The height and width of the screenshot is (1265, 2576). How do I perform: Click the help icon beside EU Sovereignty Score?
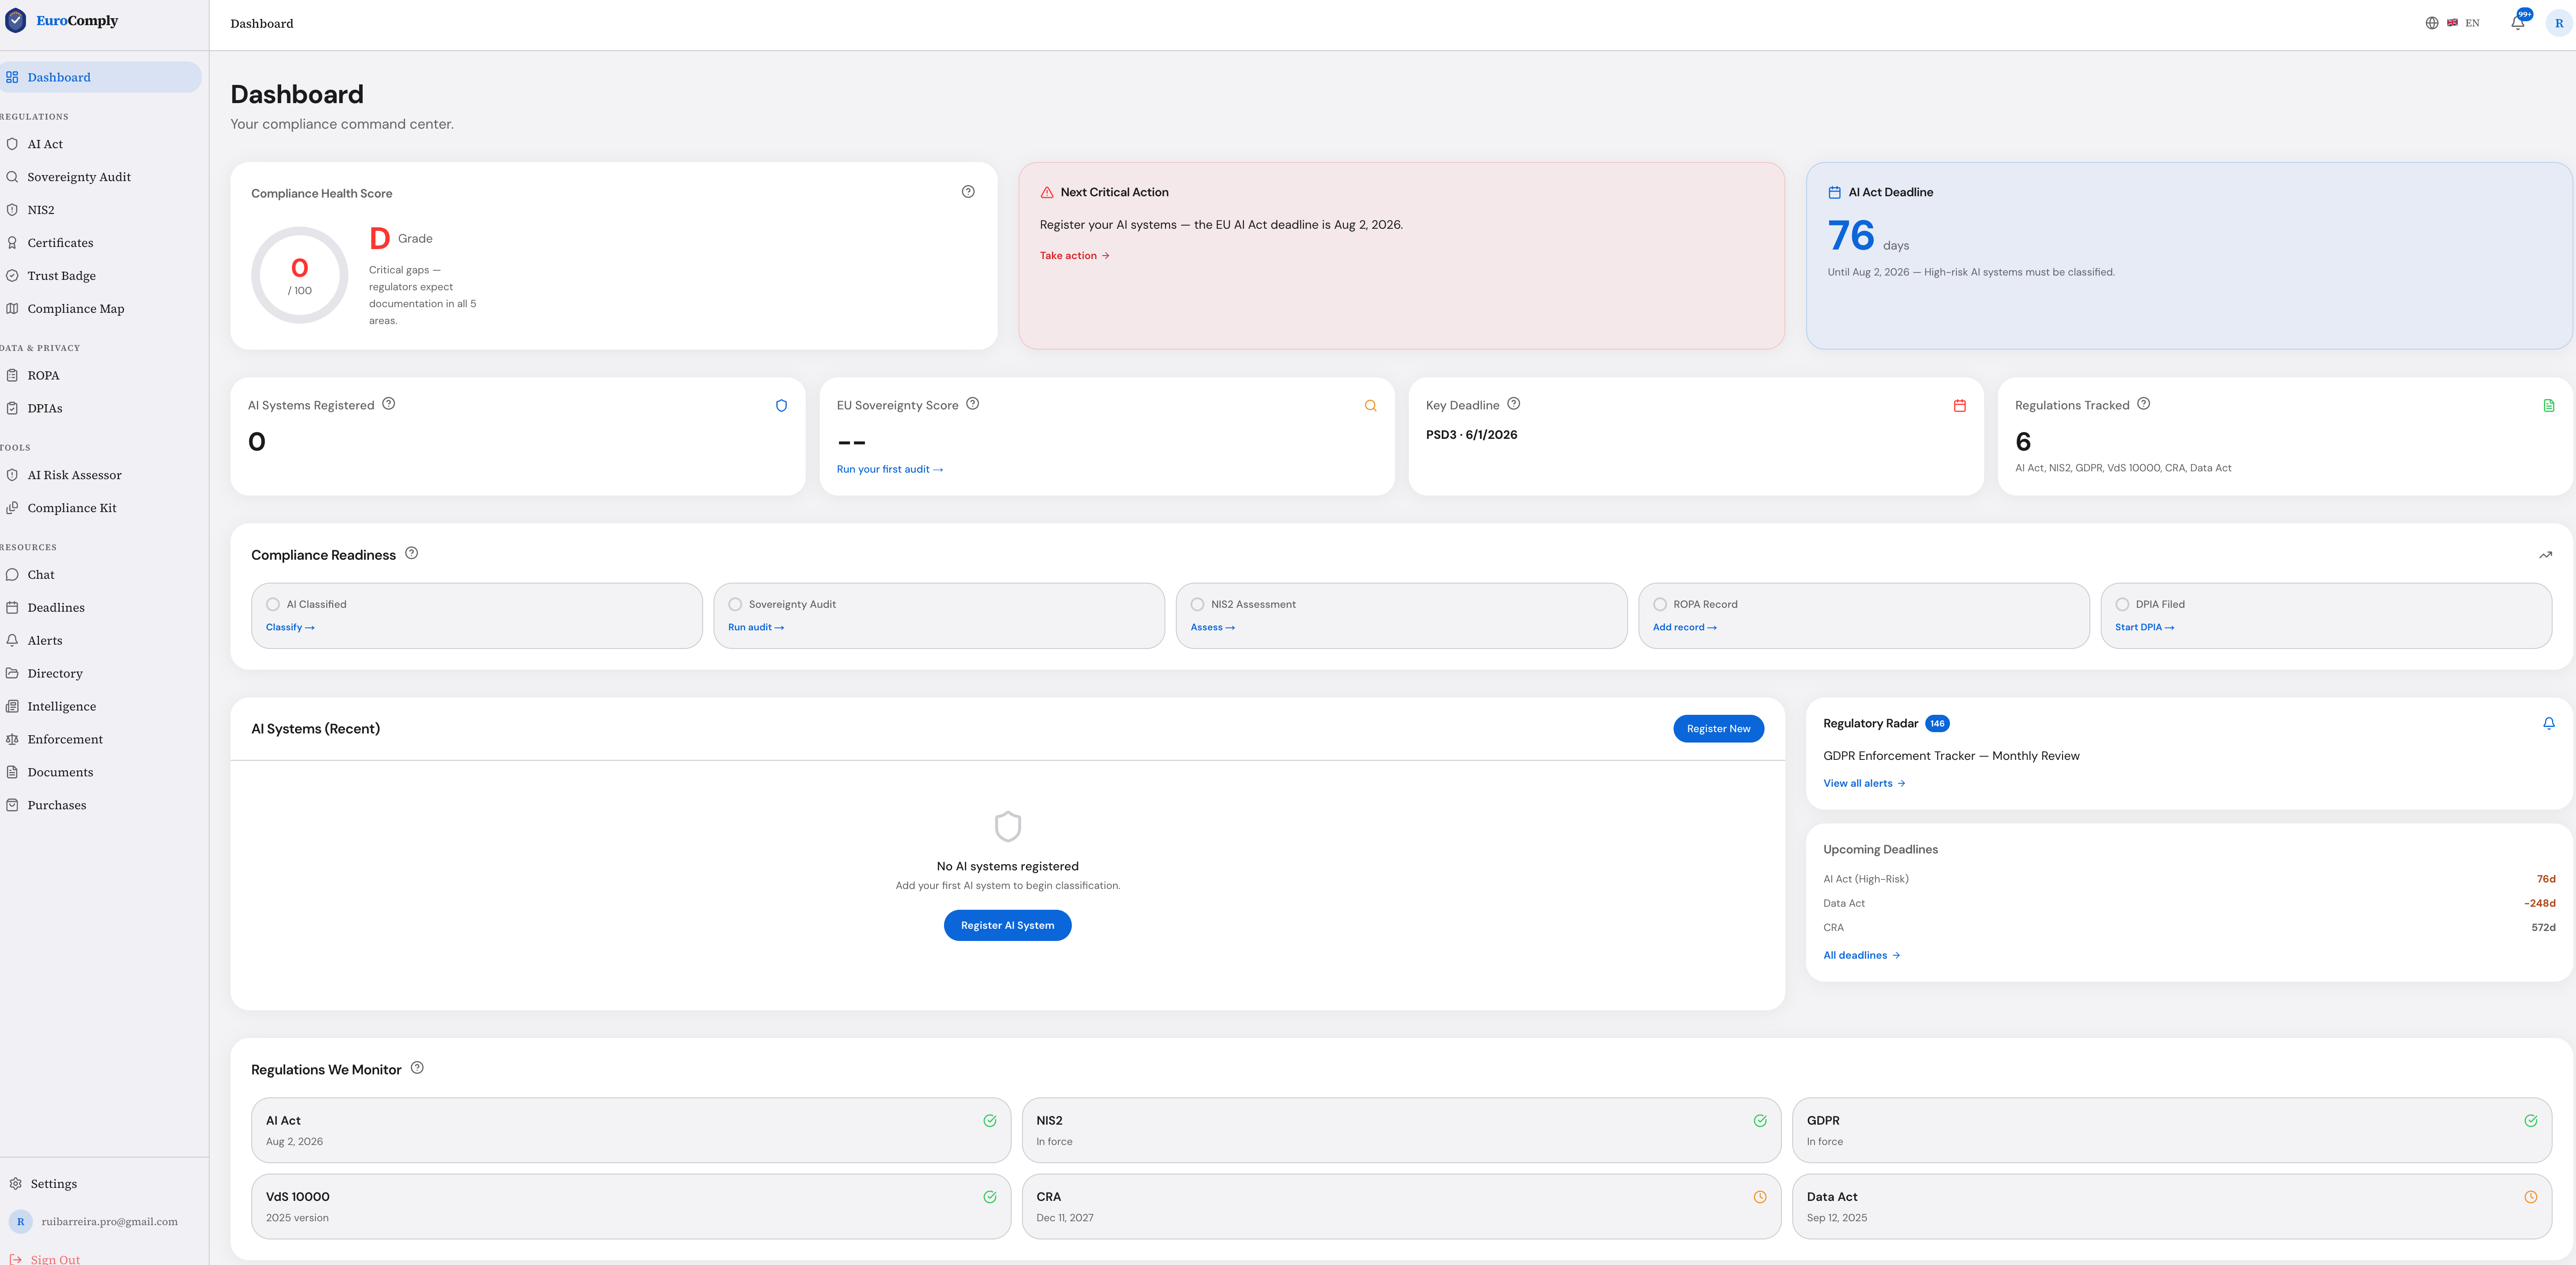coord(973,404)
